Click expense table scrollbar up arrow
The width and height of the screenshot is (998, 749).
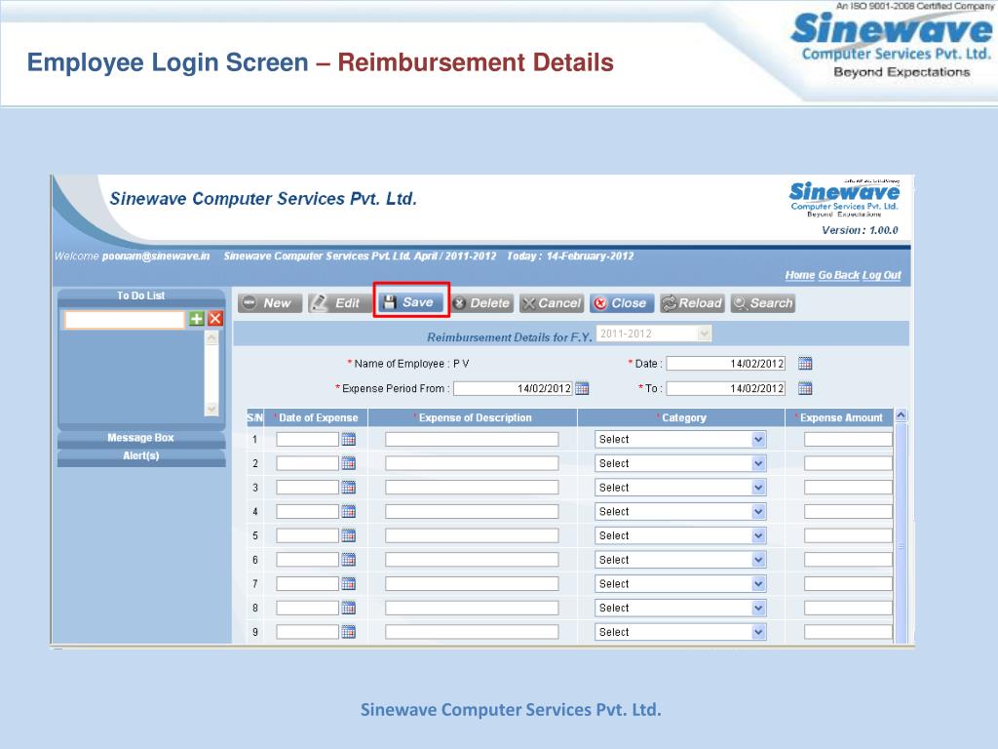[902, 415]
